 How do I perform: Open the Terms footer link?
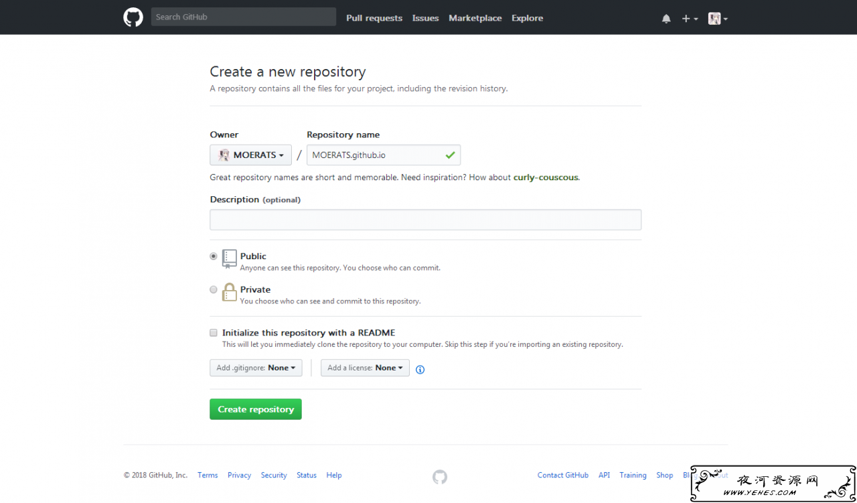208,475
